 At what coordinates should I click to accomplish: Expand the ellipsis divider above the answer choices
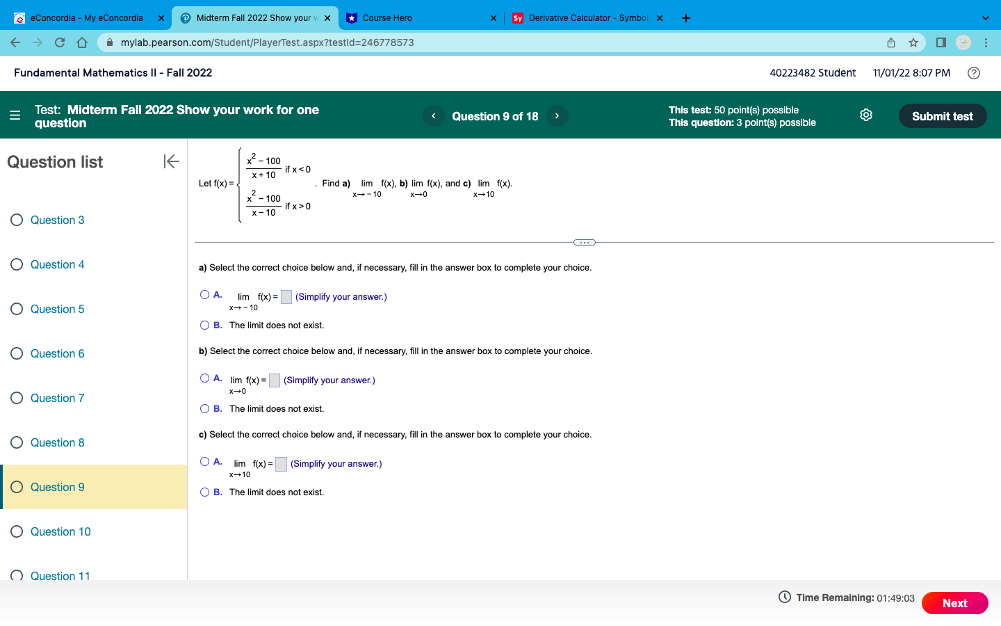pyautogui.click(x=584, y=242)
